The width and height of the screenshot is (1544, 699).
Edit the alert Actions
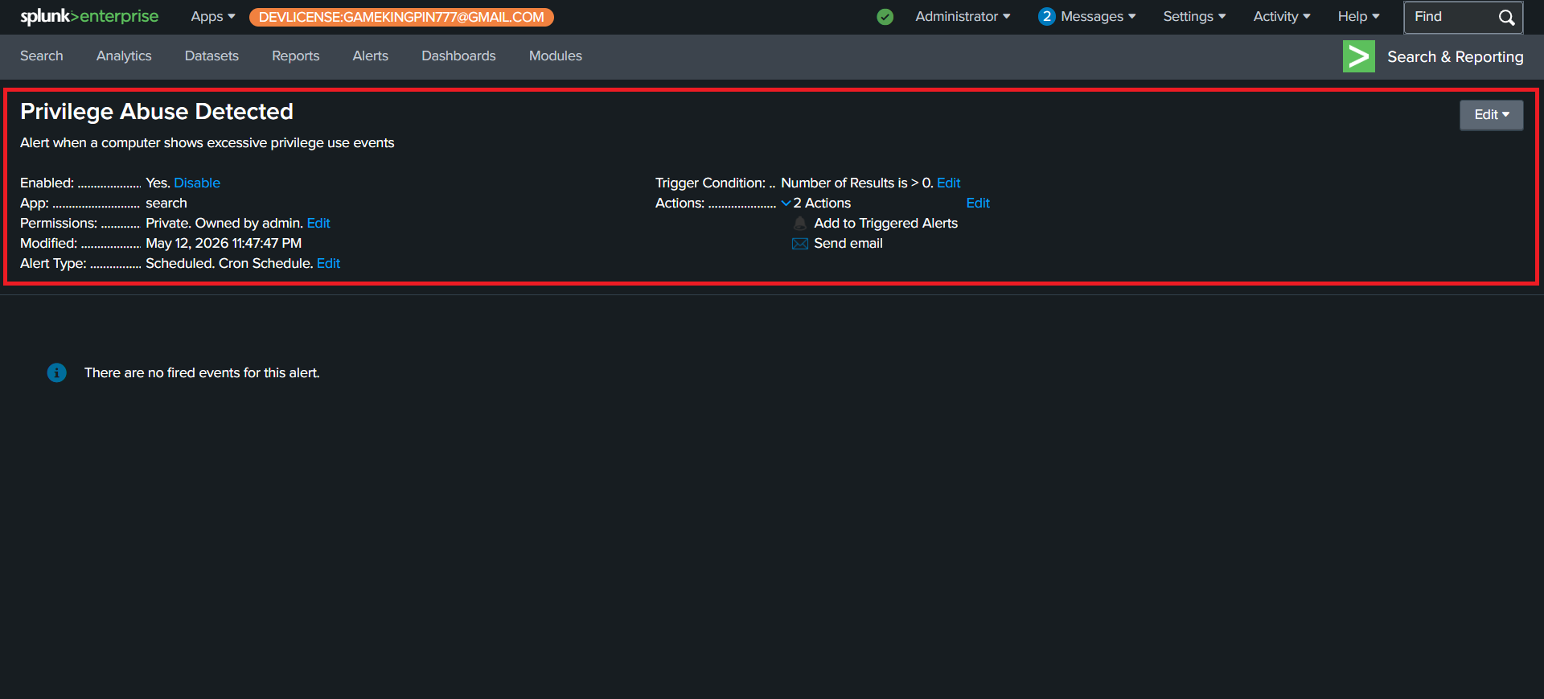click(x=978, y=204)
